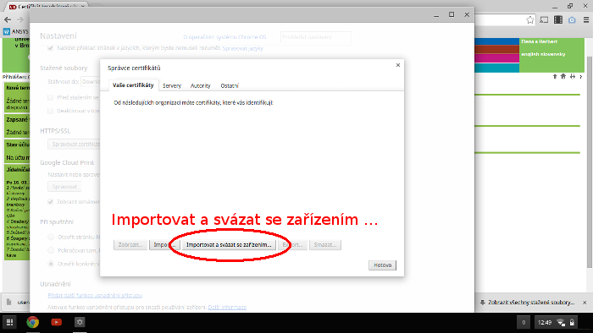Click the slovensky language link
This screenshot has width=593, height=333.
tap(553, 54)
